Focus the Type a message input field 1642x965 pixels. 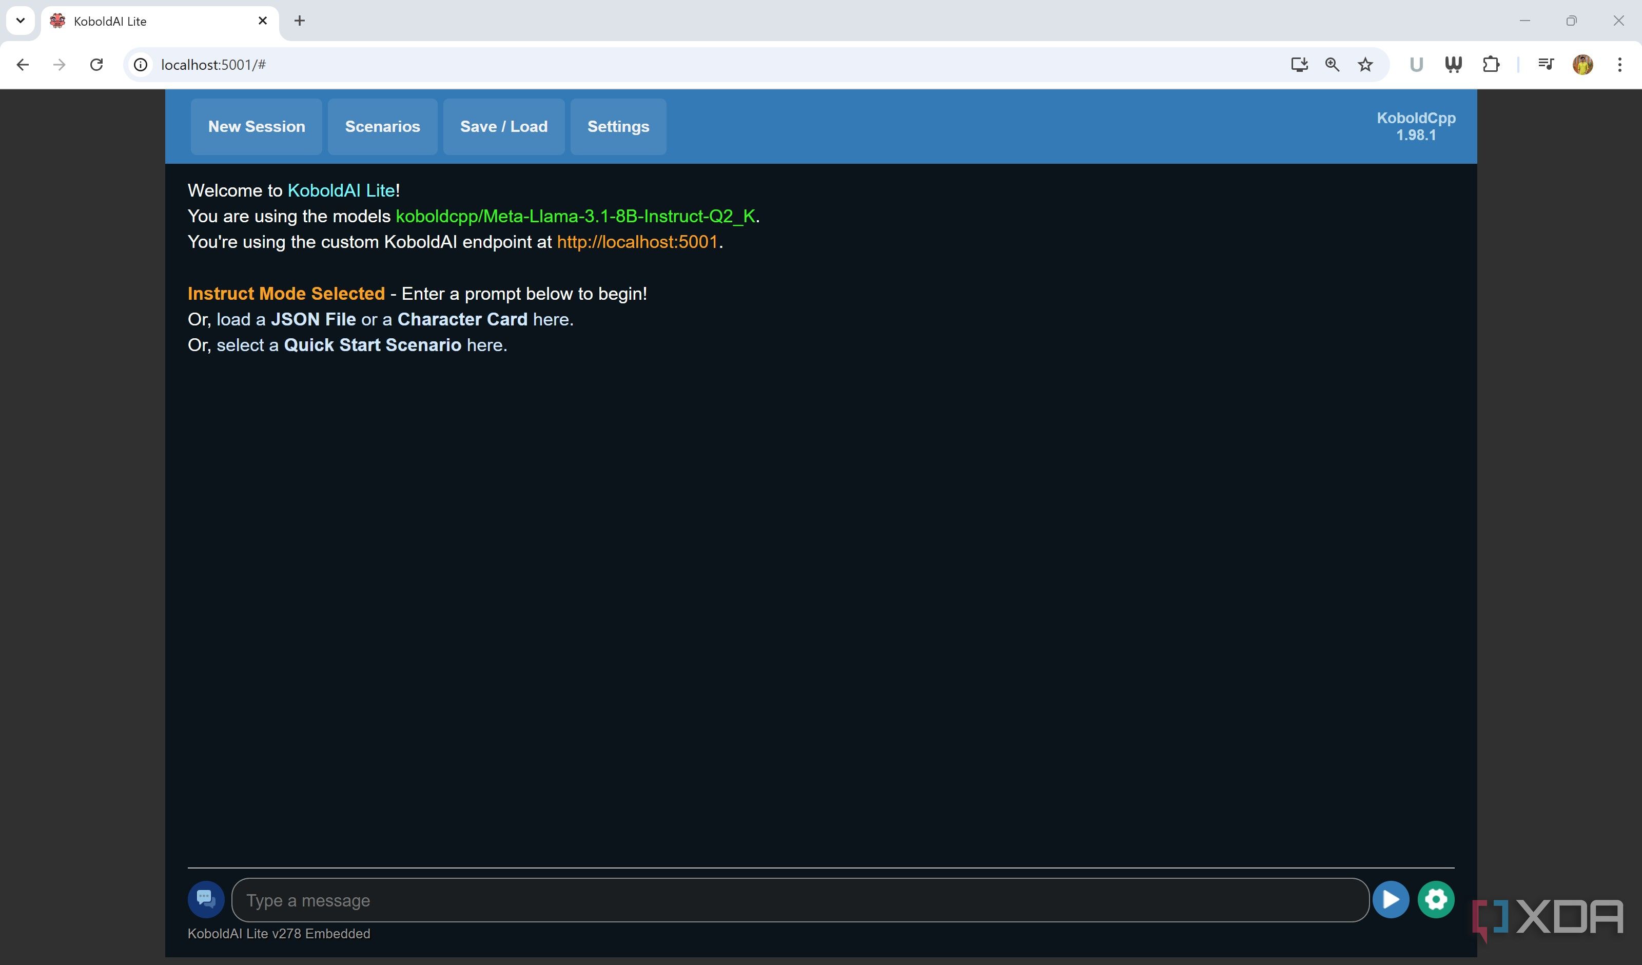[x=800, y=900]
